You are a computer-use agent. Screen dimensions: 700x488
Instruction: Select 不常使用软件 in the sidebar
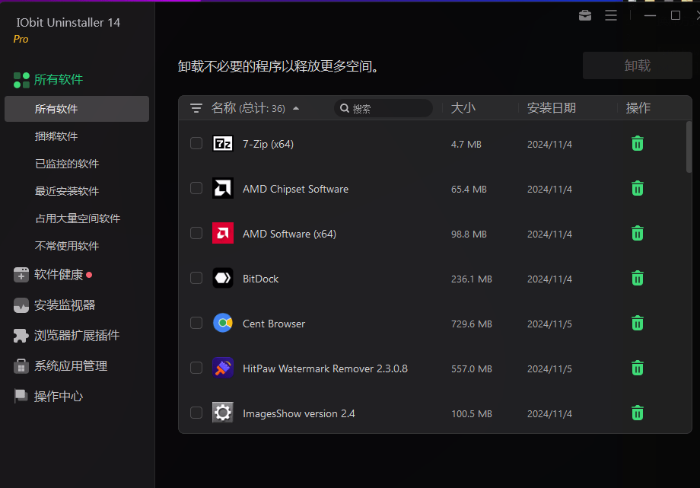67,246
